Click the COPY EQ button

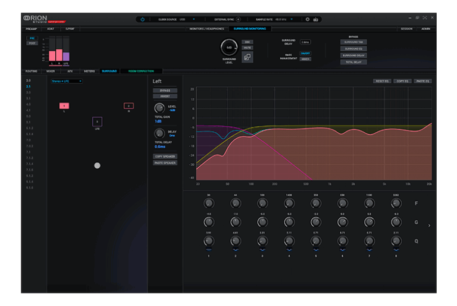click(402, 81)
